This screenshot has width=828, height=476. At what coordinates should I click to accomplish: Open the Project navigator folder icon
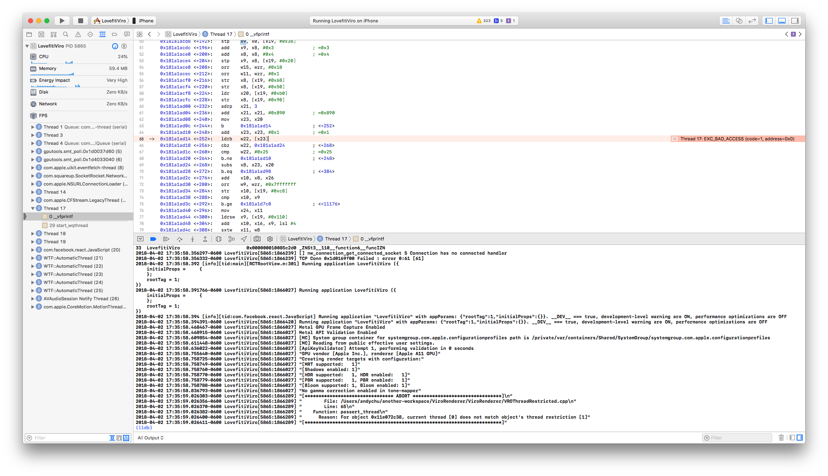tap(29, 34)
